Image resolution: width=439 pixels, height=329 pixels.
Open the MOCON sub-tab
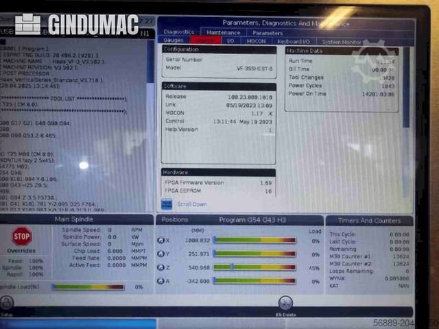pos(256,41)
